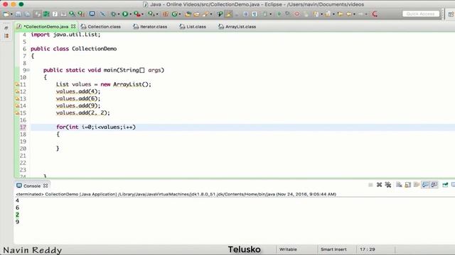Switch to List.class tab
This screenshot has width=455, height=255.
tap(193, 27)
